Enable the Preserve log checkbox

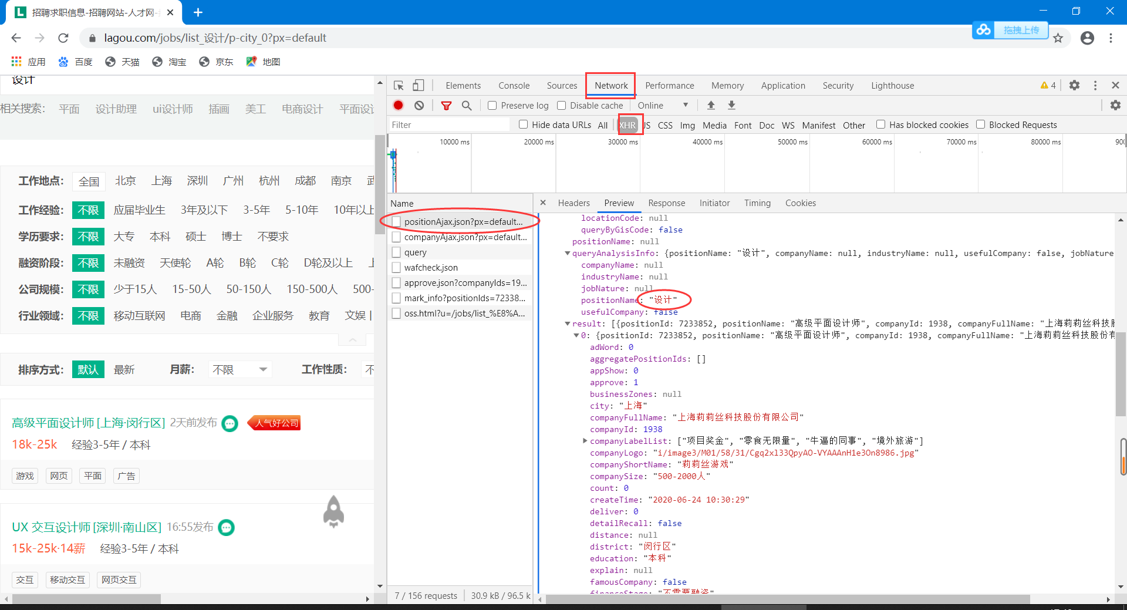point(492,106)
